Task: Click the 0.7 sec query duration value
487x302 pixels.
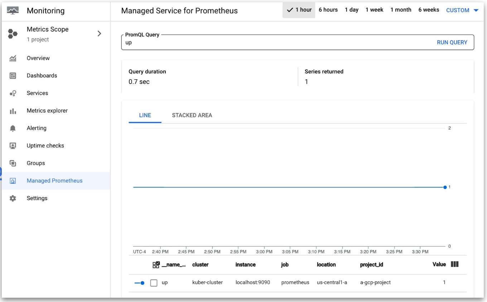Action: [139, 82]
